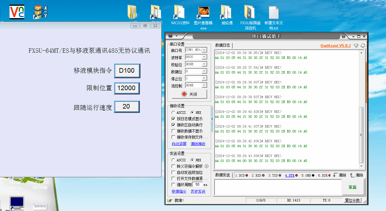Click the diamond icon beside UartAssist version
Screen dimensions: 386x211
(356, 46)
